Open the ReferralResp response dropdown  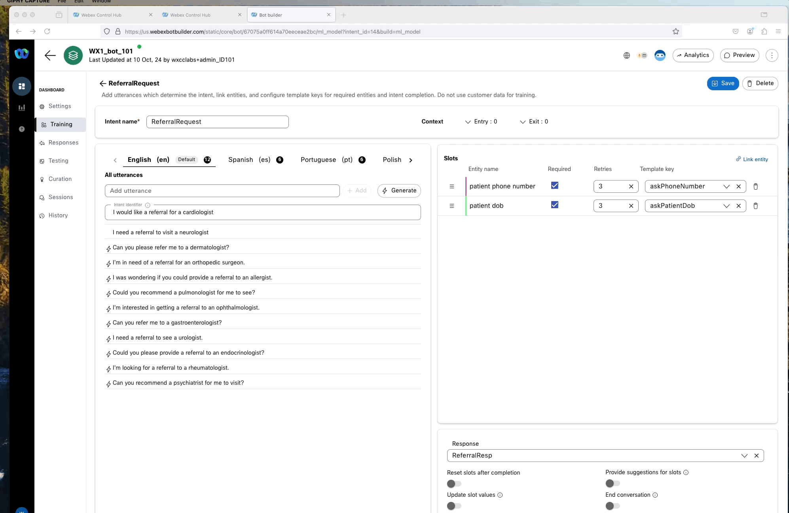tap(744, 456)
